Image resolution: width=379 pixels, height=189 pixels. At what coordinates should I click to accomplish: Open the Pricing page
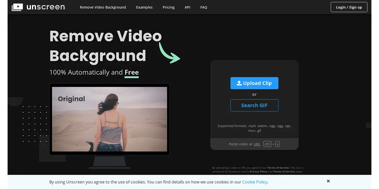[x=169, y=7]
